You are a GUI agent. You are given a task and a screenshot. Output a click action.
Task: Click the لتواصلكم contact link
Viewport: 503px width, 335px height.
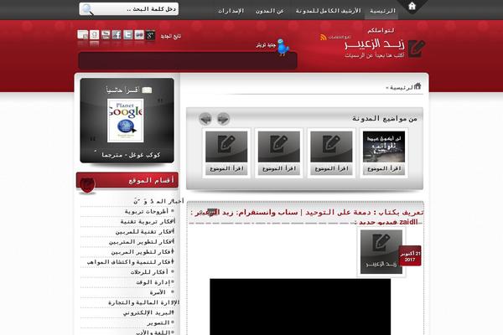(x=381, y=30)
